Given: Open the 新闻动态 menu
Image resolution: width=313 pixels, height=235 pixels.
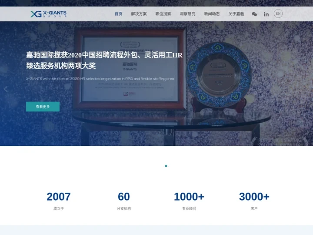Looking at the screenshot, I should click(212, 14).
